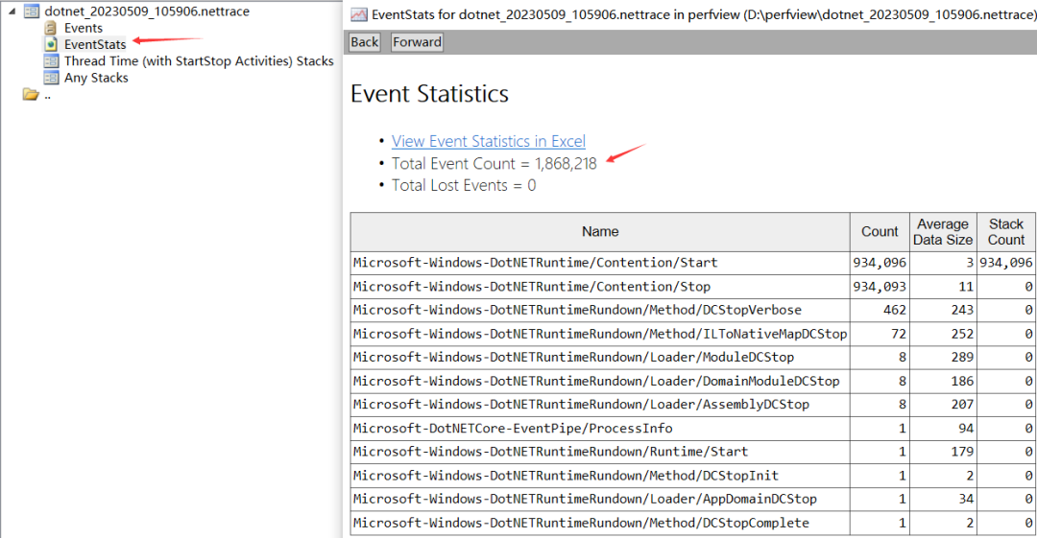The width and height of the screenshot is (1037, 538).
Task: Click the EventStats node icon
Action: pos(51,44)
